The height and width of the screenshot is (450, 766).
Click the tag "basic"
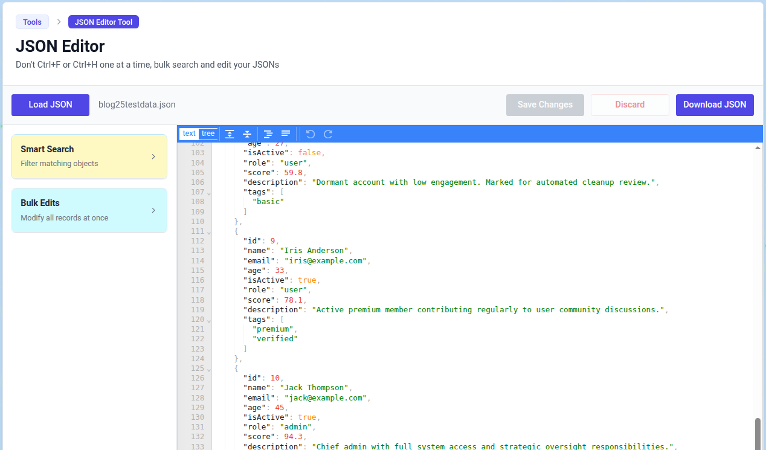coord(268,202)
